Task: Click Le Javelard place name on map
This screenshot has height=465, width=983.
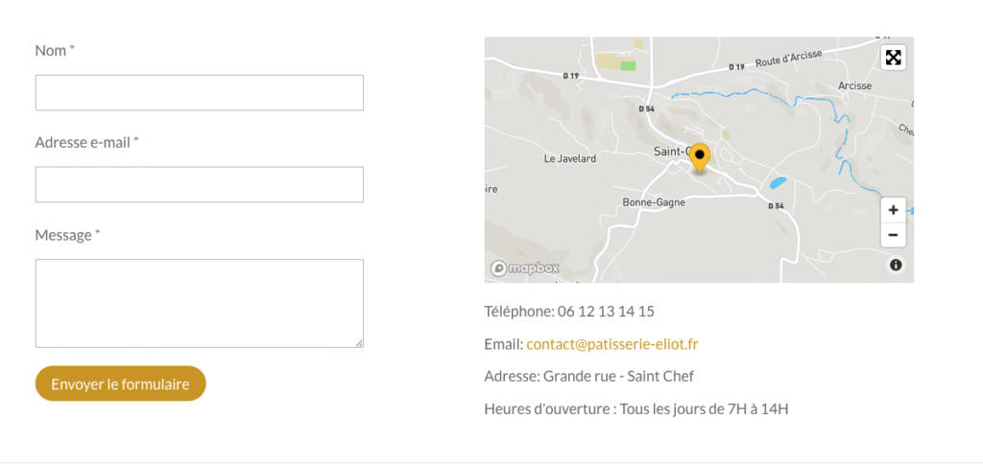Action: point(570,158)
